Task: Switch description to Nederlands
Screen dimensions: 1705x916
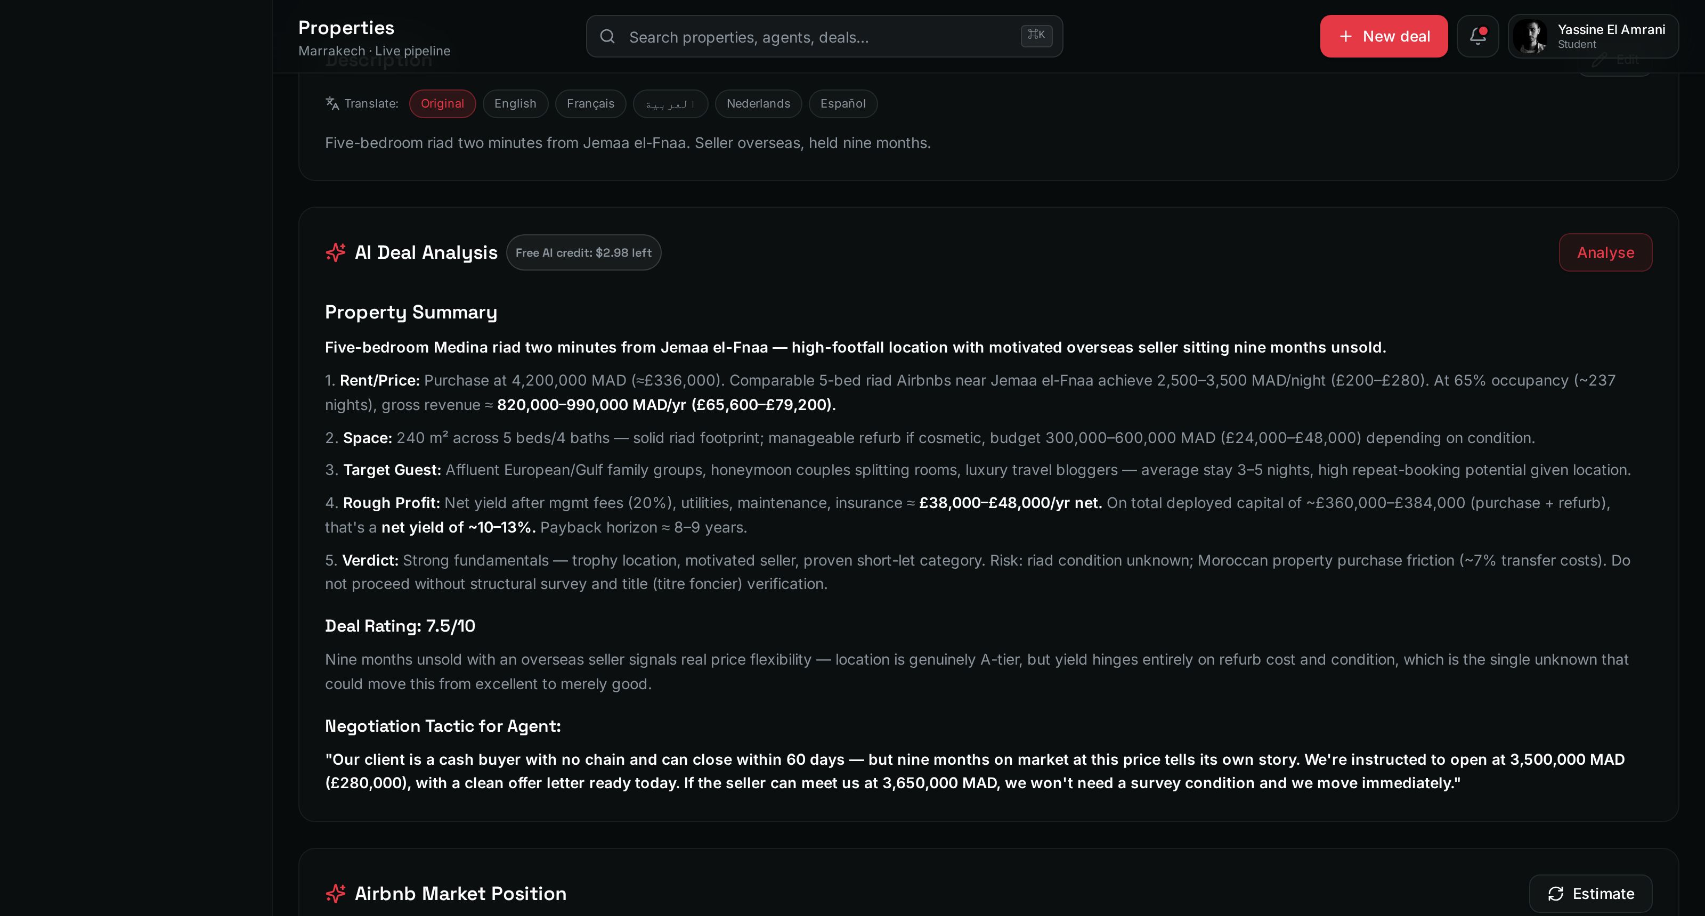Action: point(759,104)
